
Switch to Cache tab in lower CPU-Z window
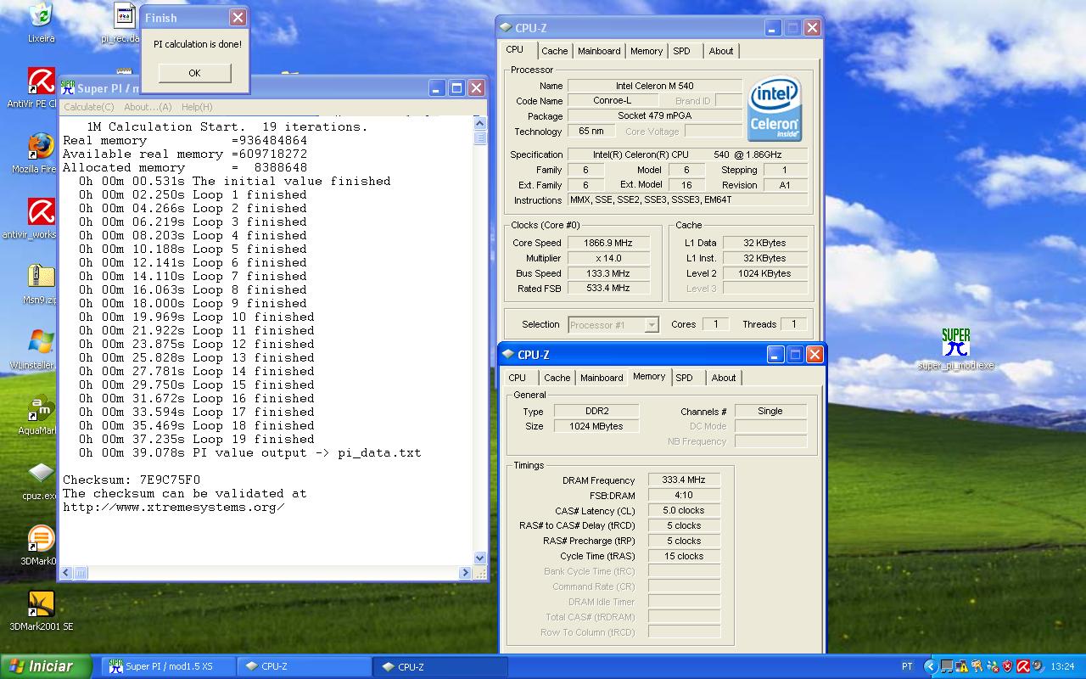point(557,378)
